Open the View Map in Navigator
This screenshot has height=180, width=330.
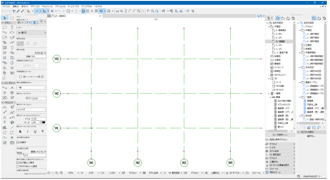tap(283, 18)
